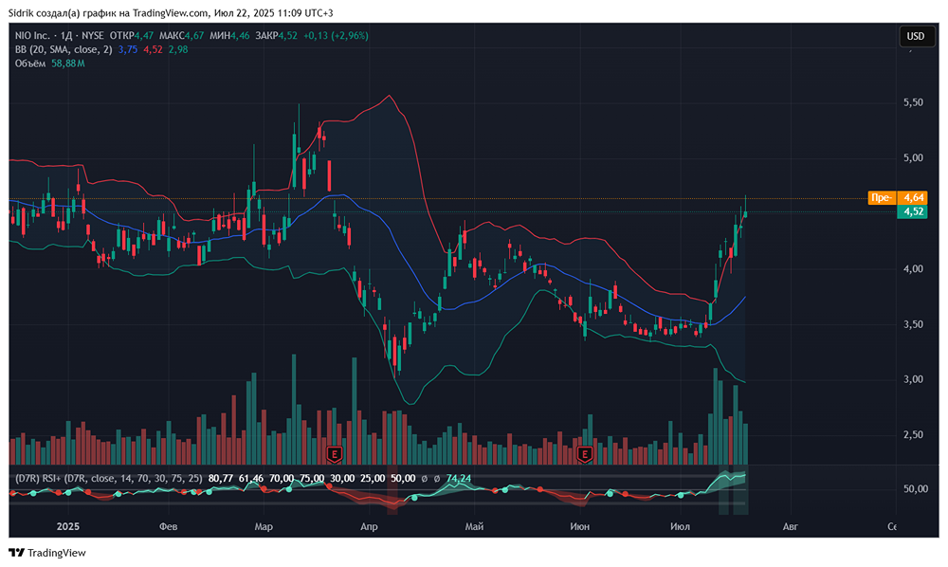
Task: Click the 50,00 RSI axis label
Action: point(916,489)
